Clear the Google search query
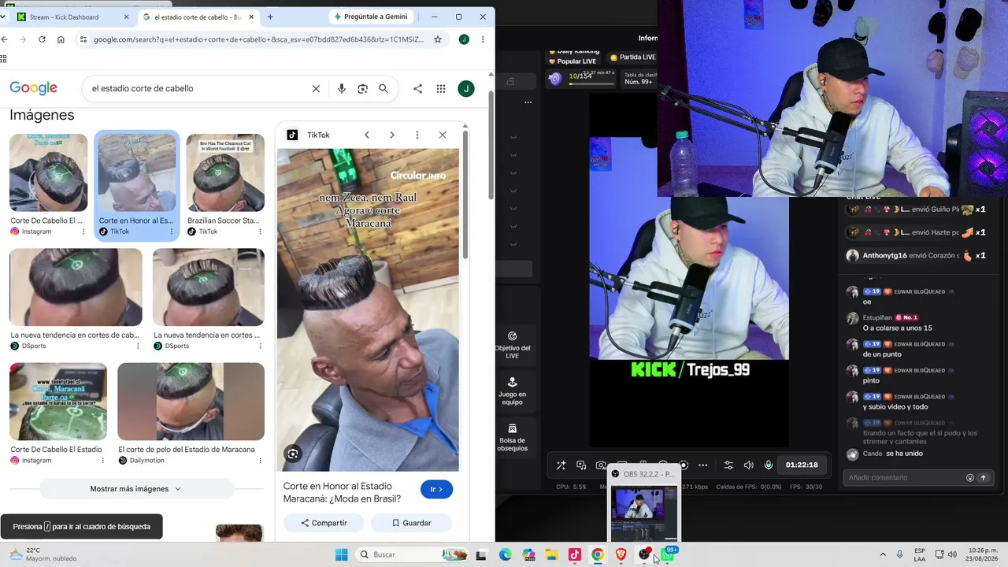This screenshot has width=1008, height=567. pos(316,89)
